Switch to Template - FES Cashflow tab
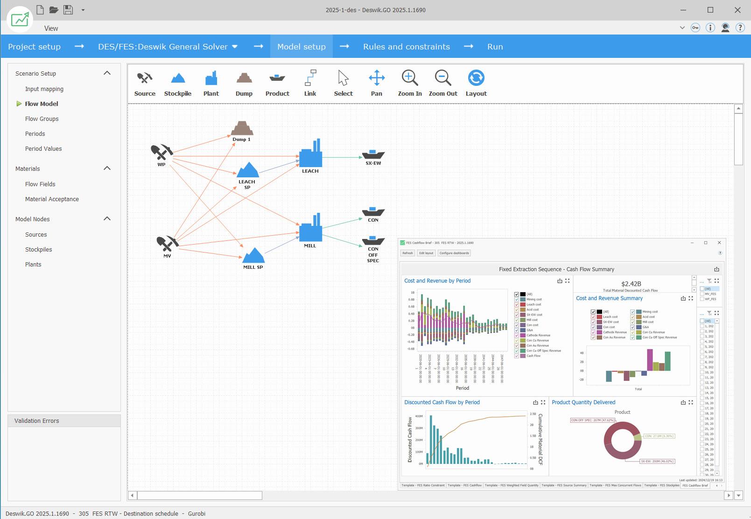 pyautogui.click(x=465, y=485)
